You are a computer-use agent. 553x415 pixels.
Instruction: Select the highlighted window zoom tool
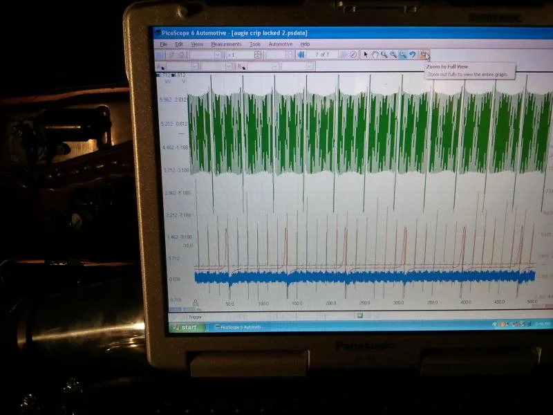403,55
